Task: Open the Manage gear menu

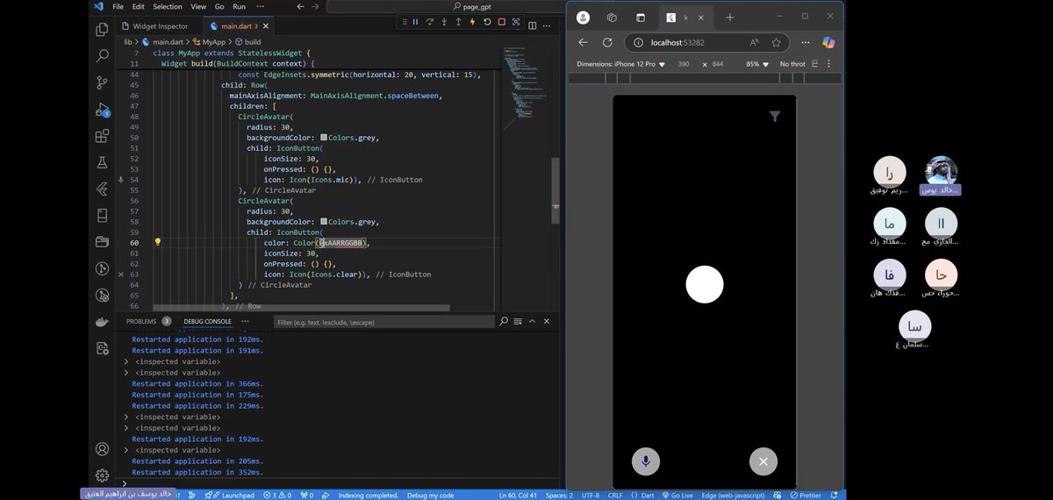Action: point(103,475)
